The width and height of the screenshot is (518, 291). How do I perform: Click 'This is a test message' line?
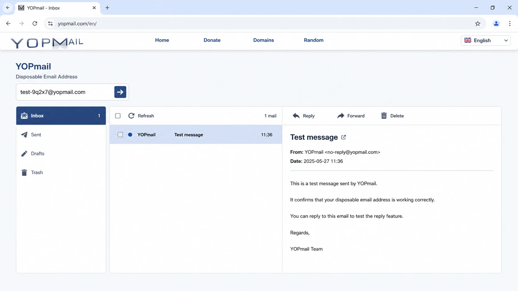334,183
